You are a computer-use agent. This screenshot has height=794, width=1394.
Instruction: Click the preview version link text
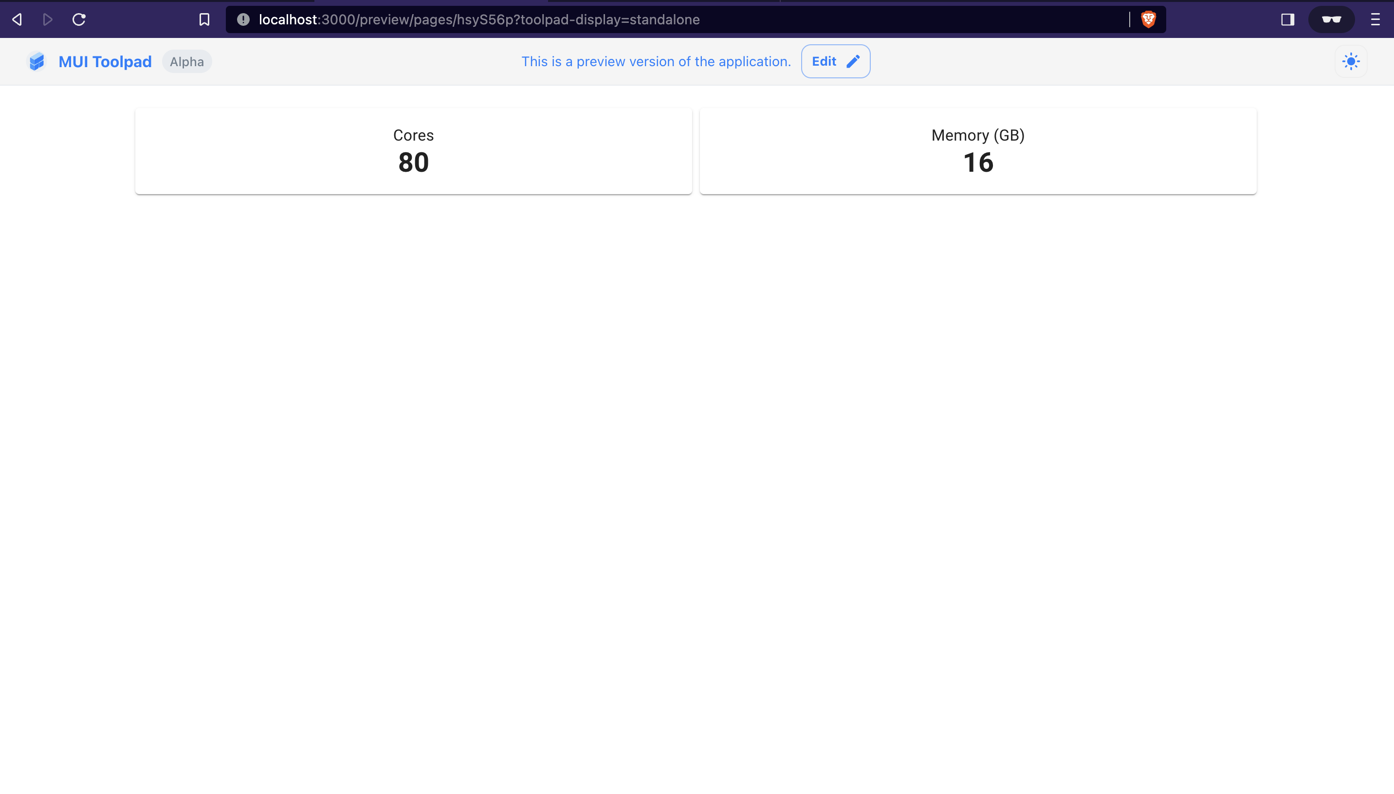(x=656, y=61)
